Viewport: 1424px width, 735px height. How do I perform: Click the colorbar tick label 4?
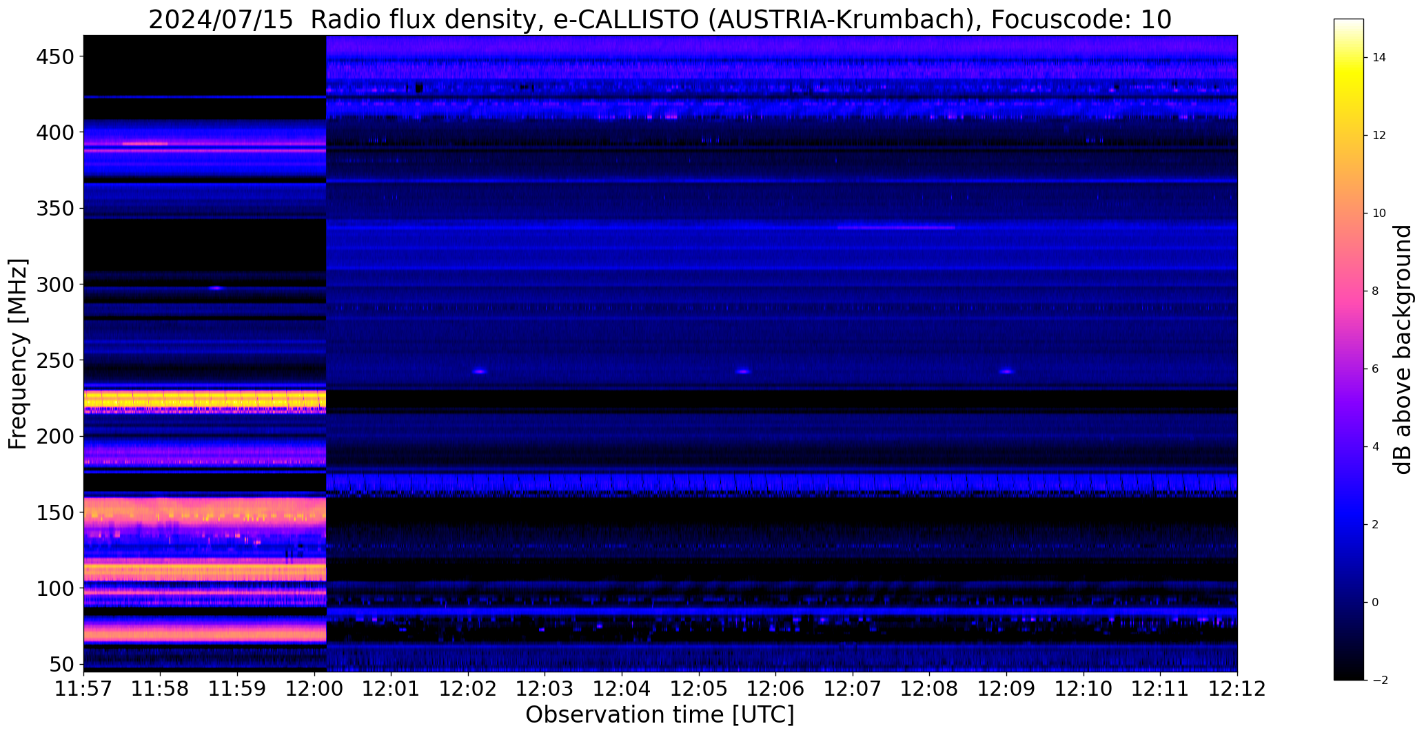coord(1376,447)
